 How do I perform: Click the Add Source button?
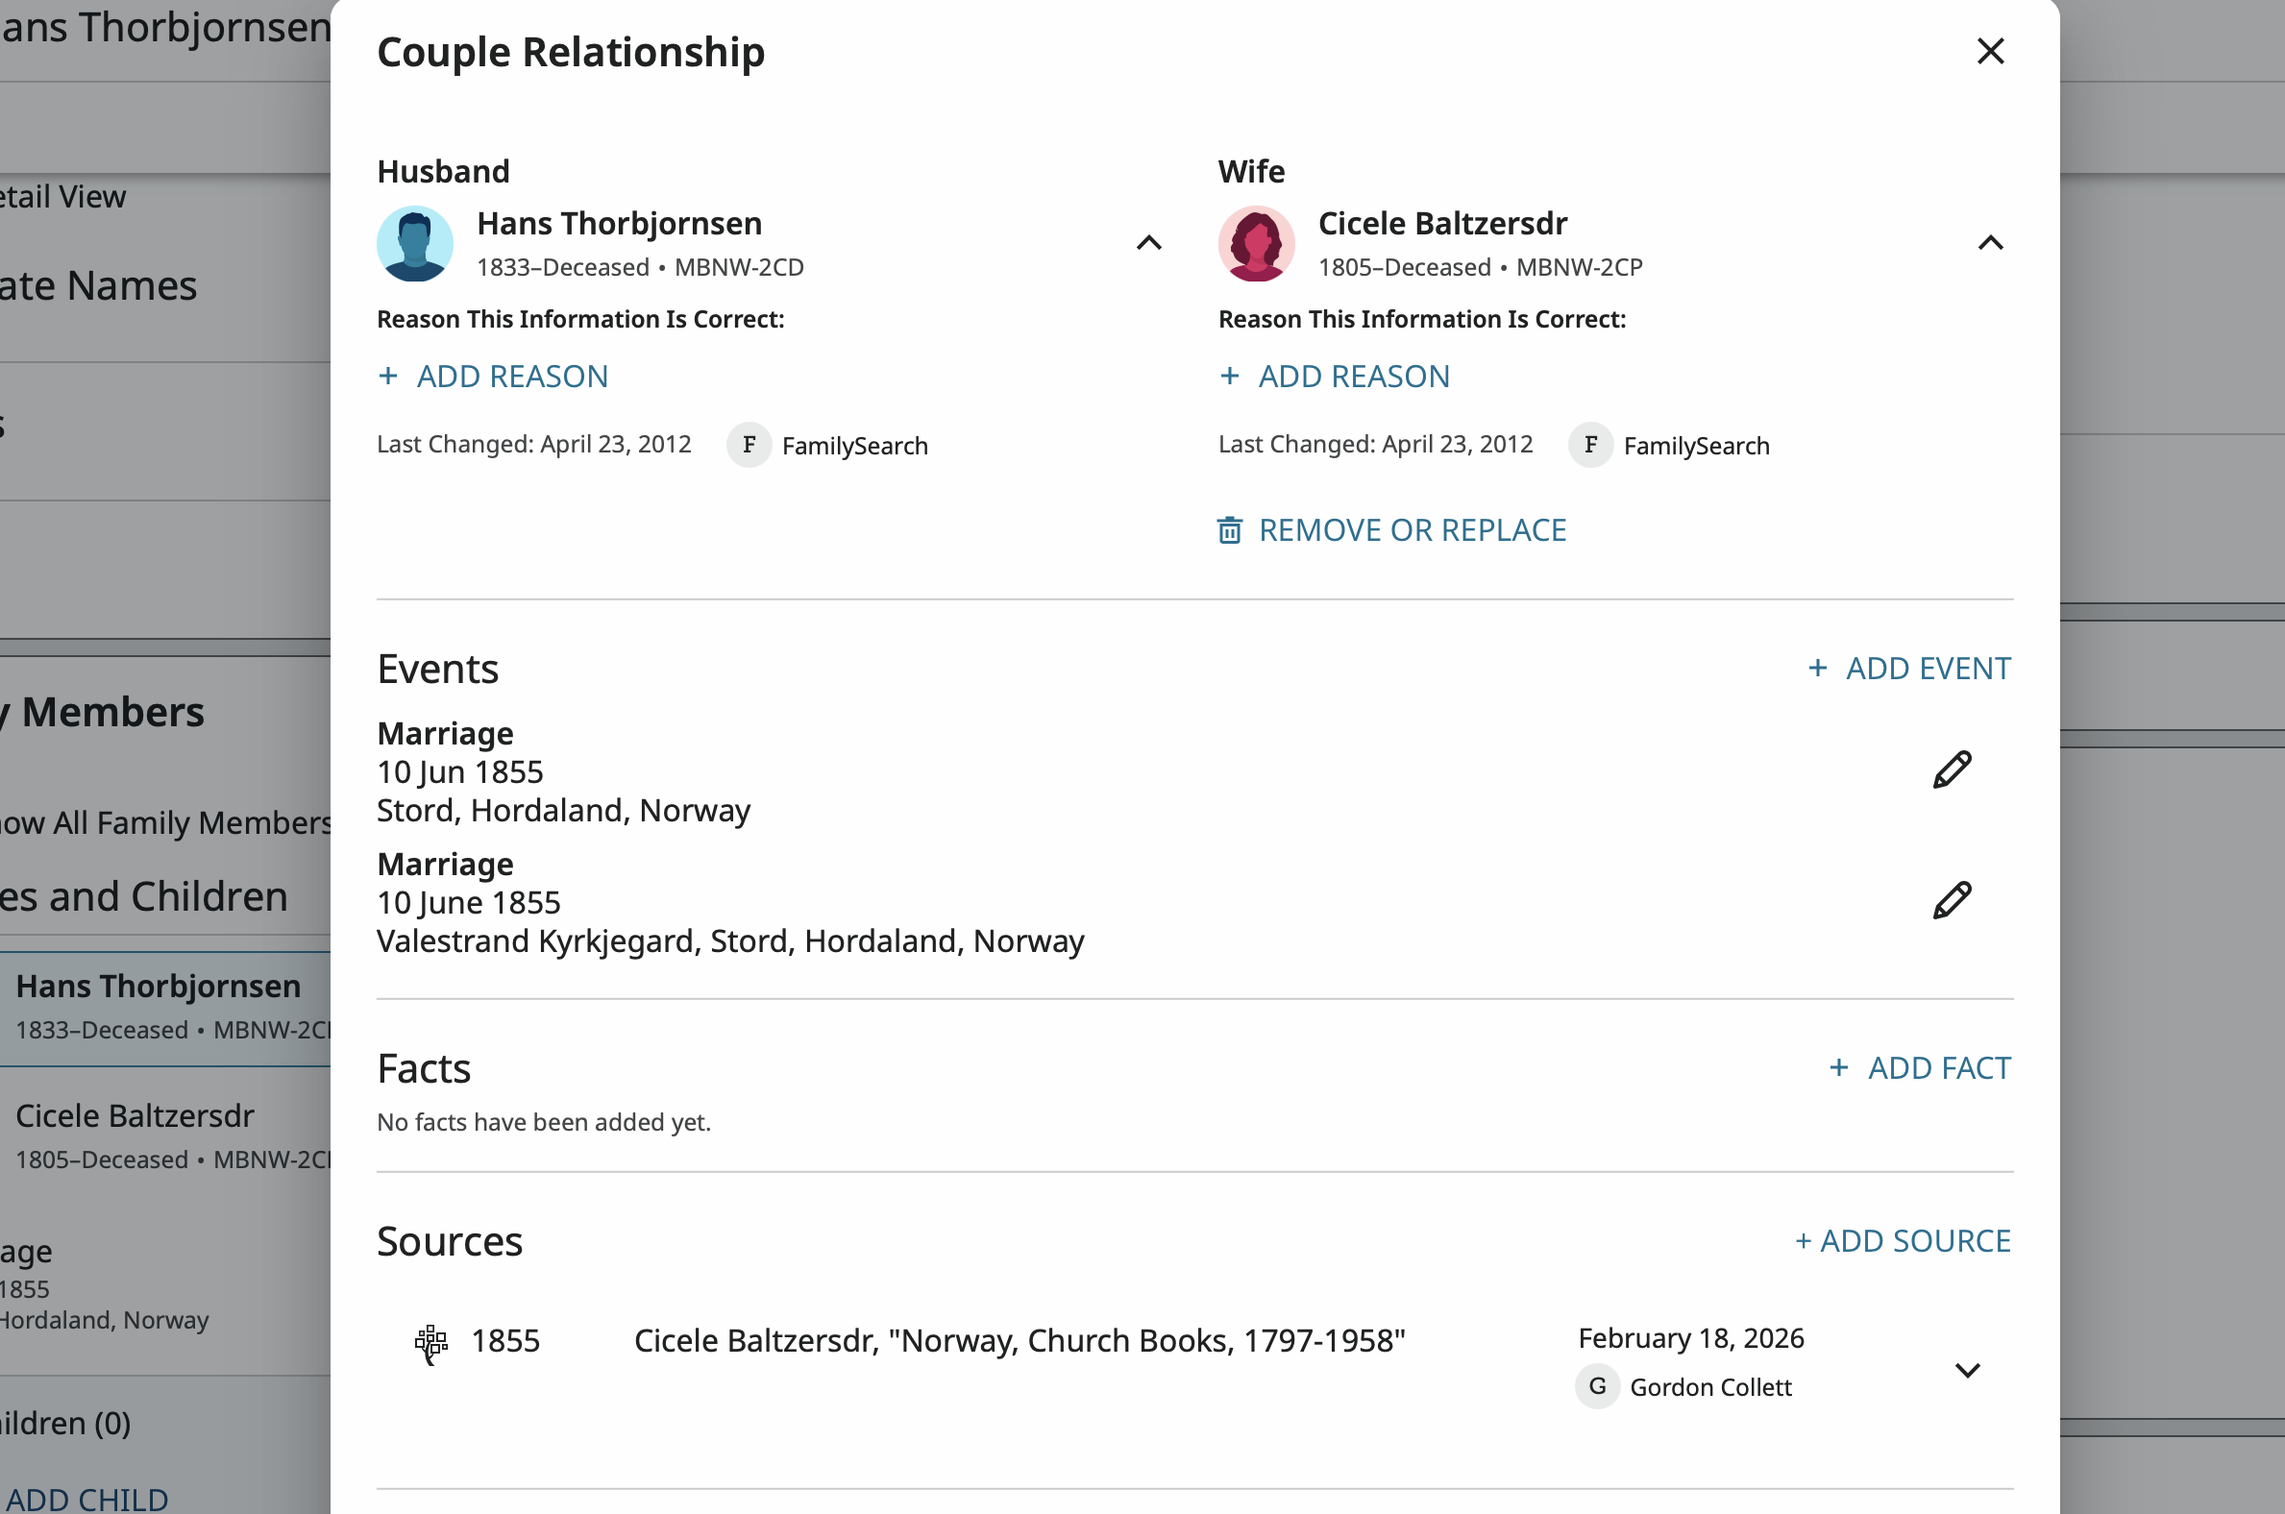point(1903,1241)
